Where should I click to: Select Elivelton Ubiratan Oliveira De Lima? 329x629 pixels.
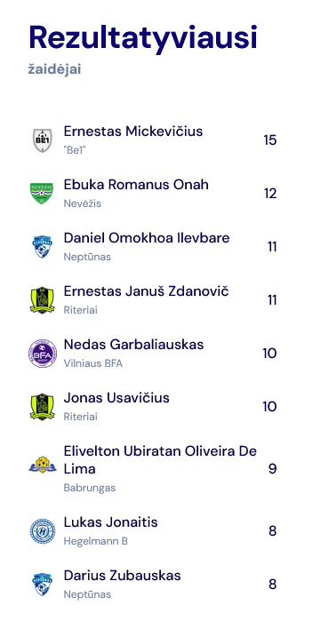(x=160, y=460)
